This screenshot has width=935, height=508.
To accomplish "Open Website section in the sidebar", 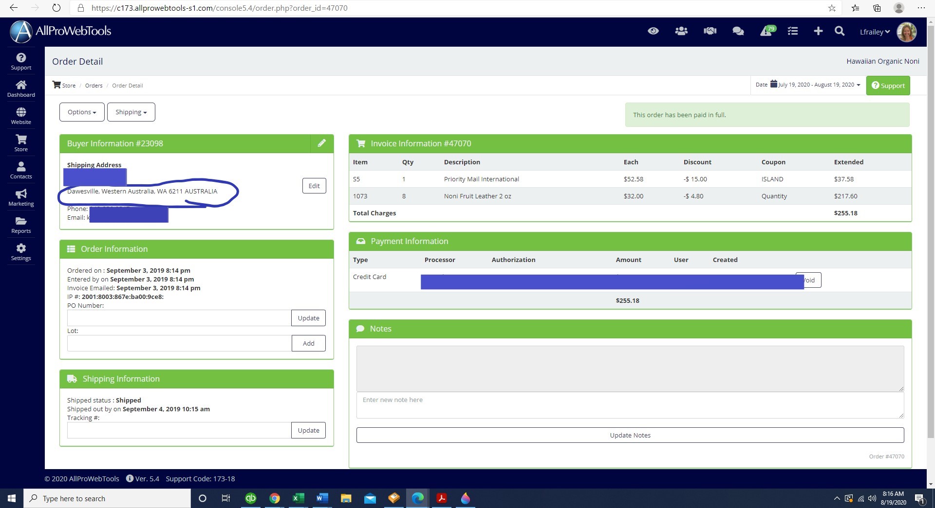I will click(21, 116).
